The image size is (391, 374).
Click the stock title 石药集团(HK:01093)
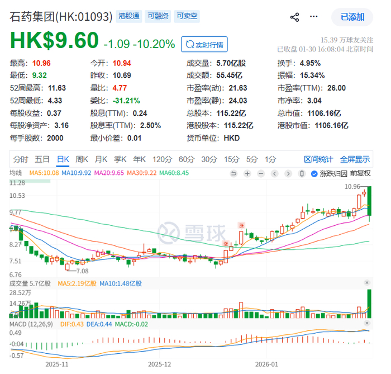(x=61, y=16)
